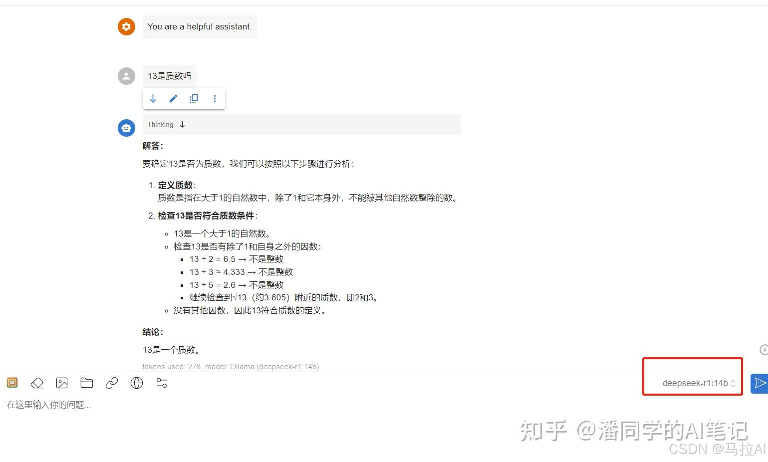Edit the user message with pencil icon
This screenshot has height=462, width=768.
[173, 99]
